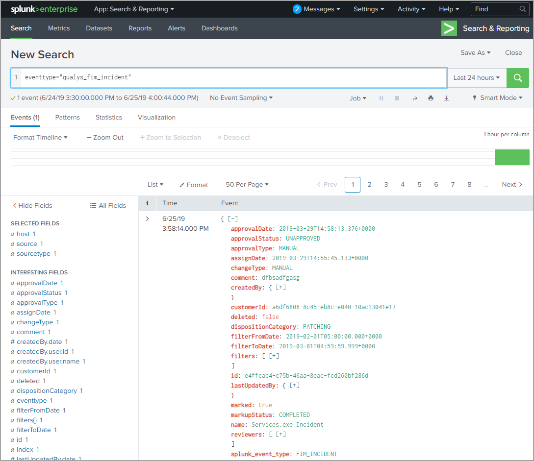Screen dimensions: 534x461
Task: Click the job stop icon
Action: click(397, 98)
